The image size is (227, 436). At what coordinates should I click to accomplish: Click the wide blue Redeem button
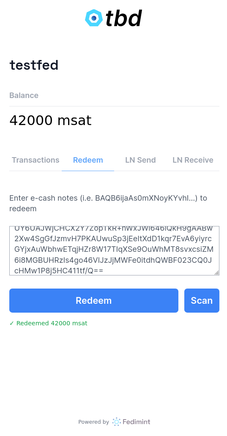tap(94, 300)
